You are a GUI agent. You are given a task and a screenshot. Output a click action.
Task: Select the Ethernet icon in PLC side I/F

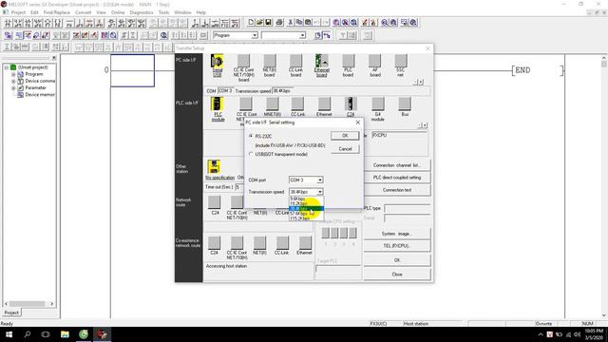click(324, 104)
